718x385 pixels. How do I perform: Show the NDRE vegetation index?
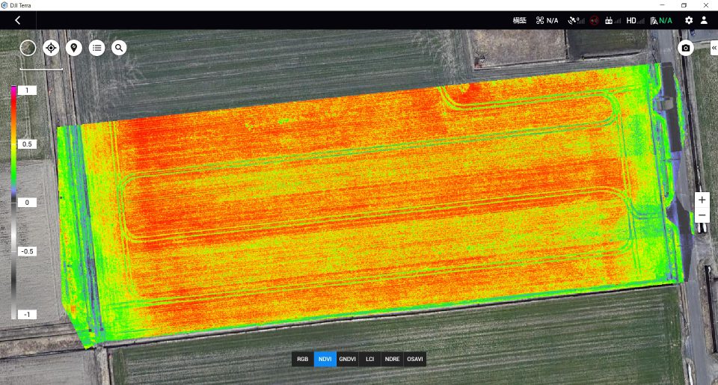[x=392, y=360]
